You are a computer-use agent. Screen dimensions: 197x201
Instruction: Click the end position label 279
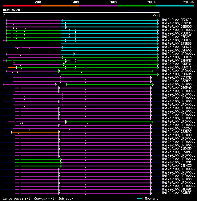155,15
